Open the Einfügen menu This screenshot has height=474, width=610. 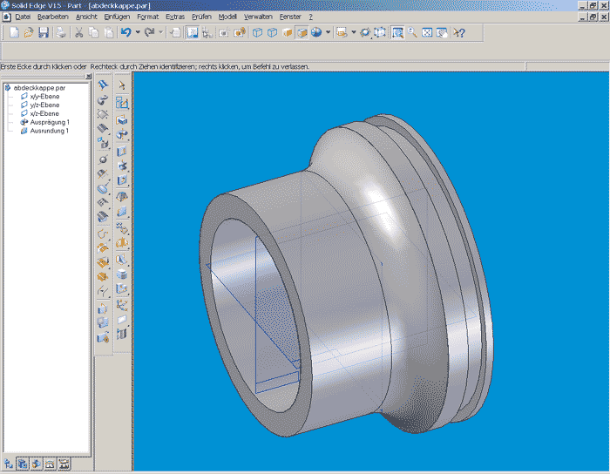click(117, 17)
